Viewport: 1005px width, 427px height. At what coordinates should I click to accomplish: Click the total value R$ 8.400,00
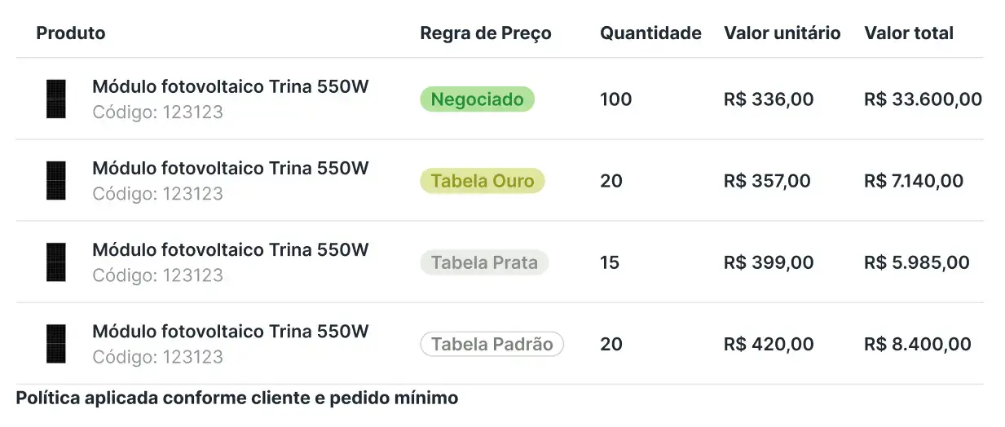pyautogui.click(x=917, y=344)
